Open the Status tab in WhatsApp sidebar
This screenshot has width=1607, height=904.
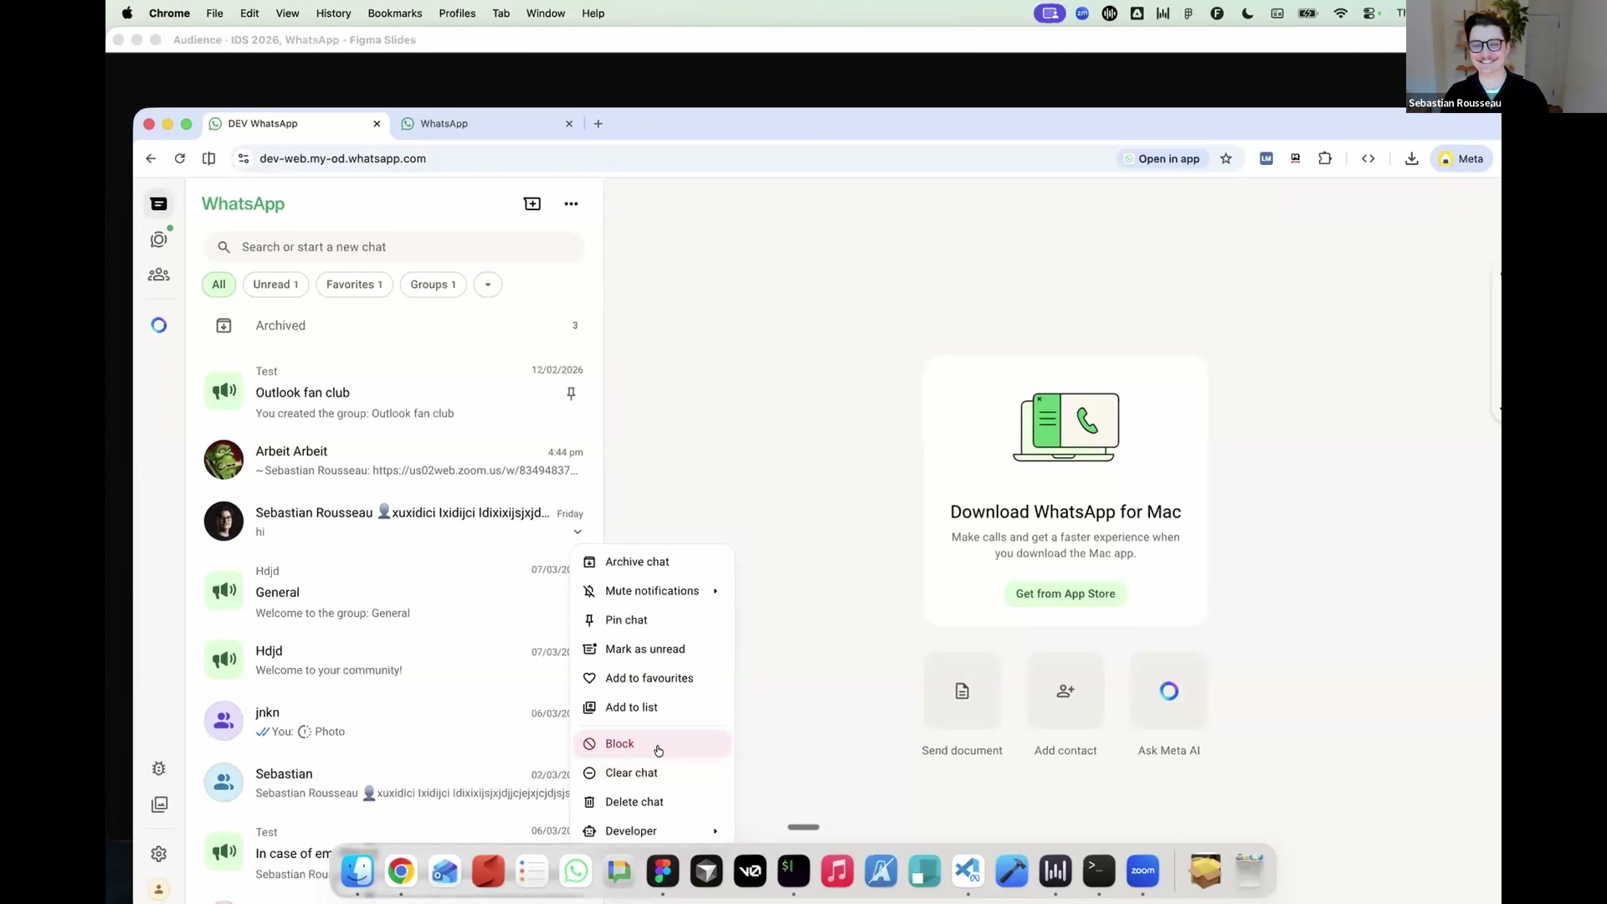pyautogui.click(x=159, y=239)
